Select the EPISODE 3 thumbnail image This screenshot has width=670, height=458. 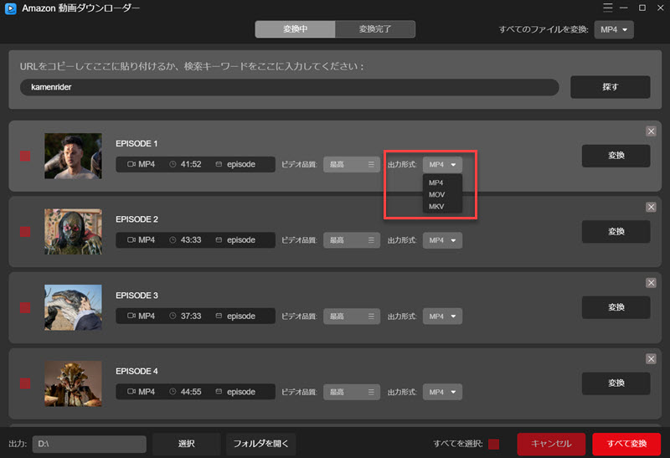(x=73, y=307)
